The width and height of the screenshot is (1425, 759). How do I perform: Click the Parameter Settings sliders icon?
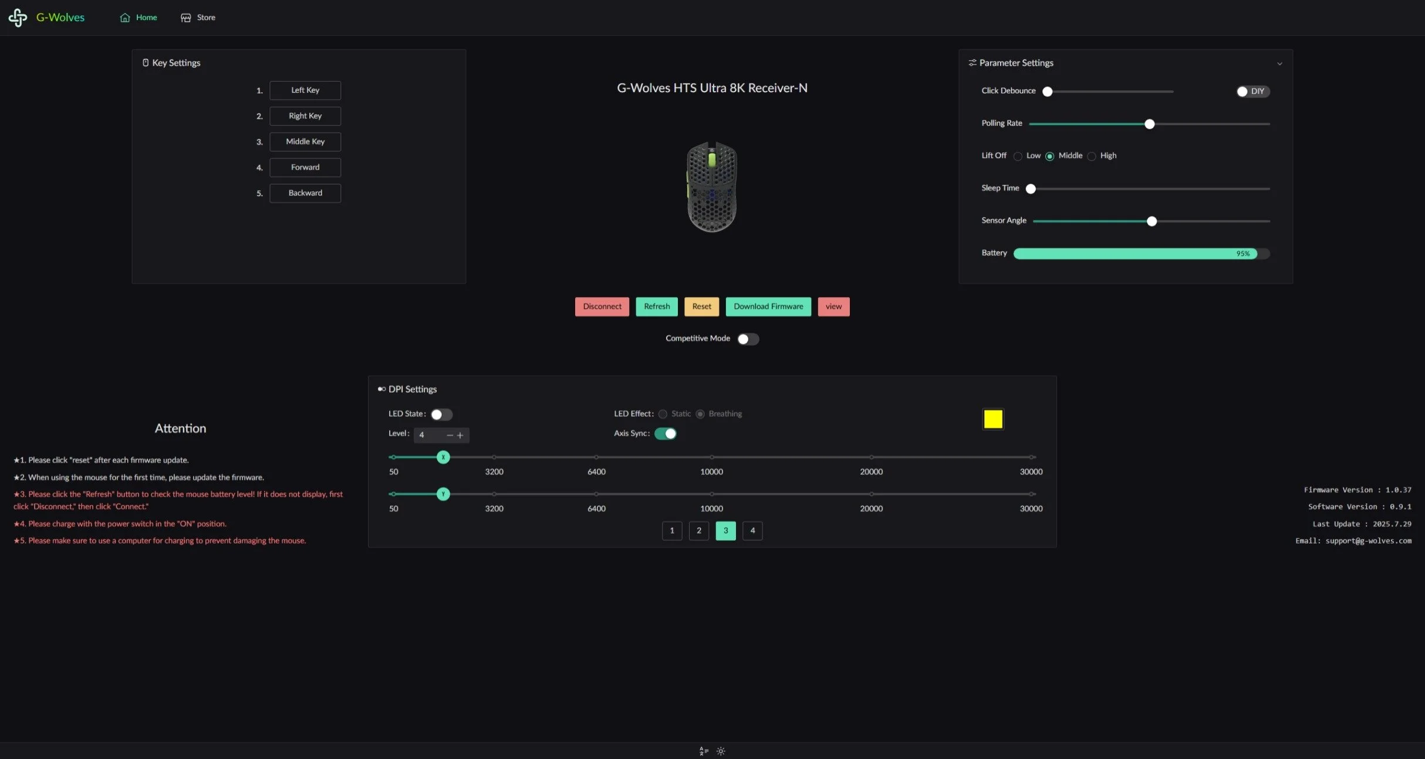tap(972, 63)
